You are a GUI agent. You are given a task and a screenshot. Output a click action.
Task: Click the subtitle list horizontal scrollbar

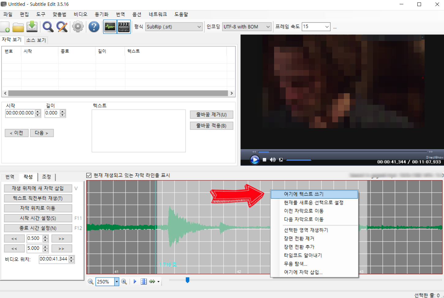tap(118, 93)
